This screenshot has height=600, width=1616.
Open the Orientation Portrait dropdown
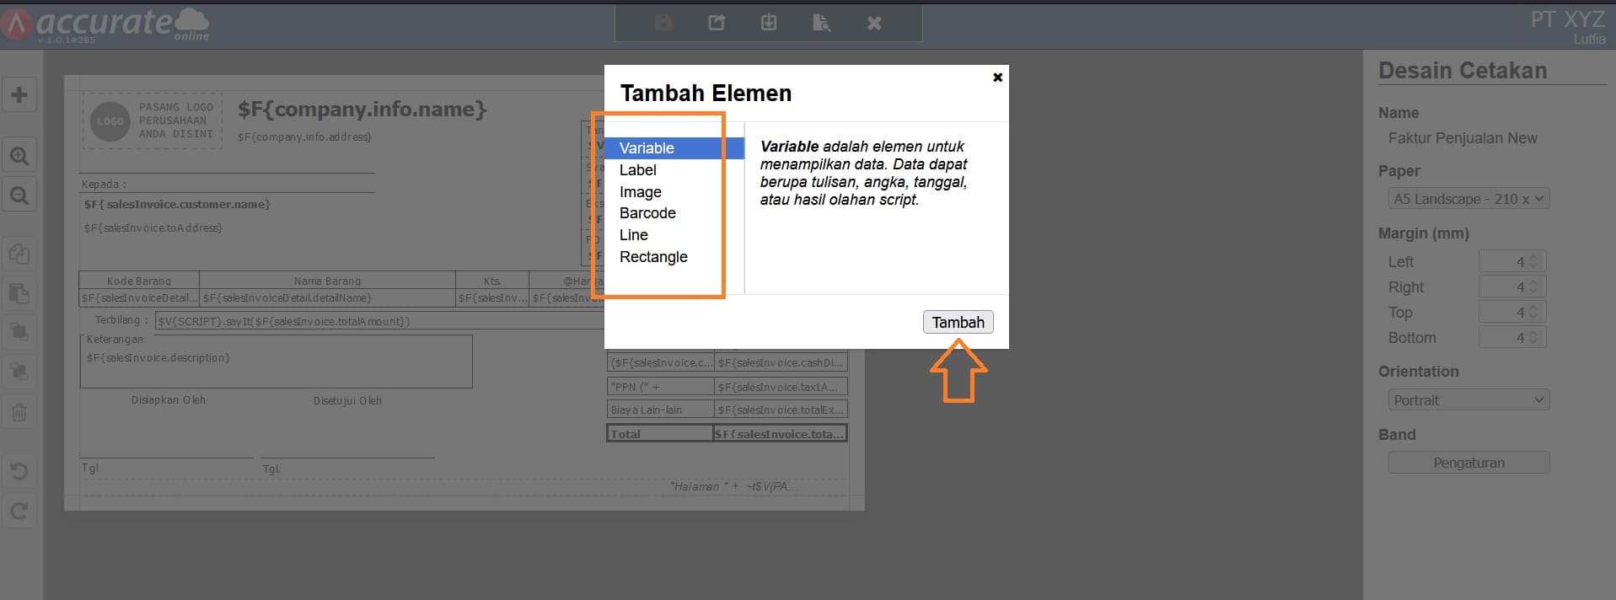click(1468, 400)
